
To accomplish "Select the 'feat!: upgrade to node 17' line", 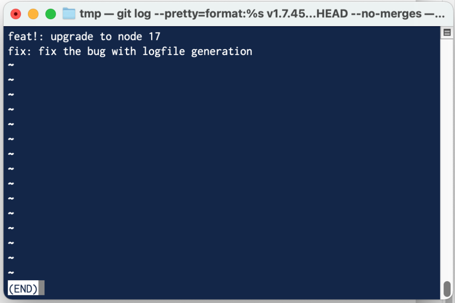I will click(x=84, y=36).
